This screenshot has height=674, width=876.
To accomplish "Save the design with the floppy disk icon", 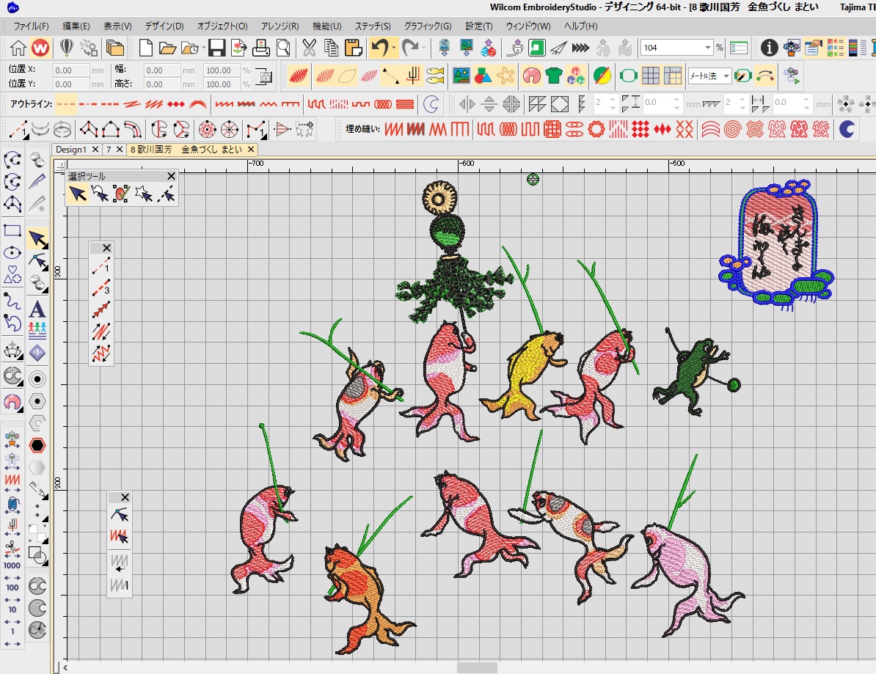I will click(x=216, y=48).
